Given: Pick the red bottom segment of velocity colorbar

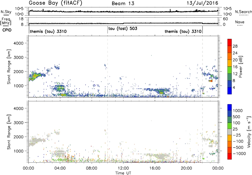Looking at the screenshot, I should [x=230, y=156].
